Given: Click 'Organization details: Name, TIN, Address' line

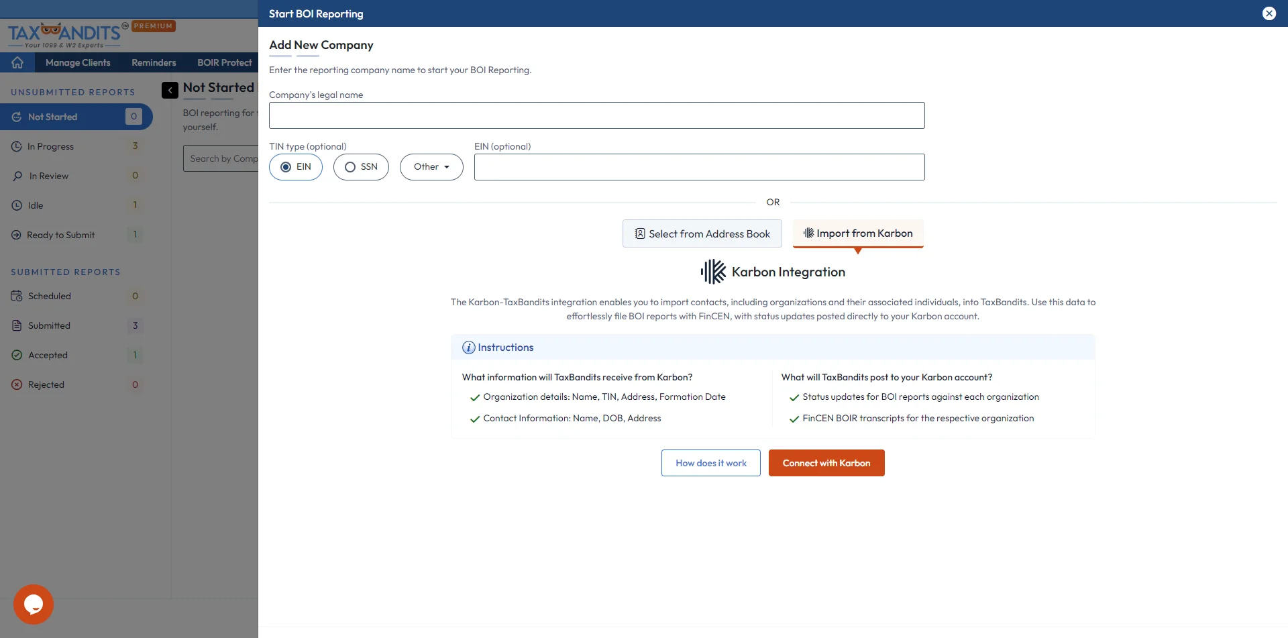Looking at the screenshot, I should 604,397.
